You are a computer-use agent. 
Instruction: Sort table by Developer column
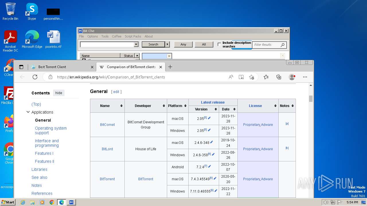(x=164, y=106)
